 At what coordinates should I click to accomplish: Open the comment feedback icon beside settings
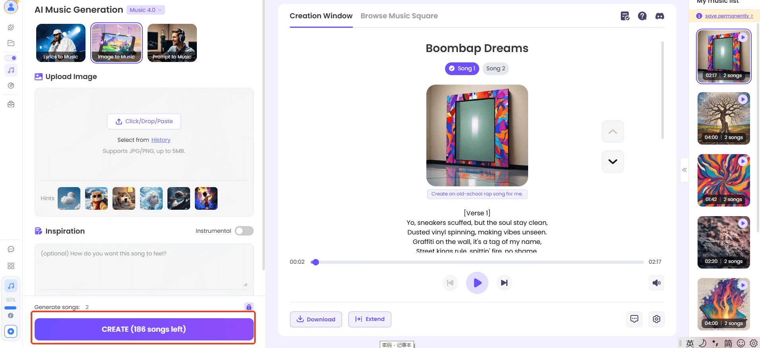coord(634,319)
